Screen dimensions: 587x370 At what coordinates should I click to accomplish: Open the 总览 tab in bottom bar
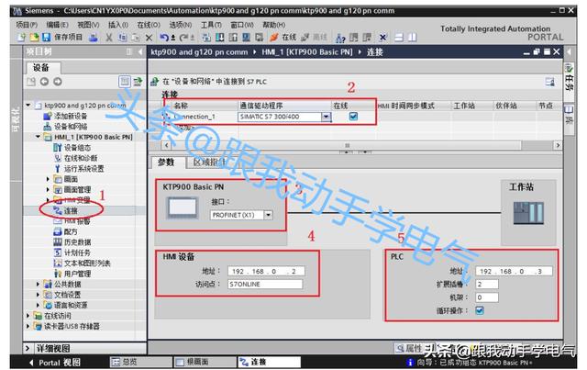(140, 362)
